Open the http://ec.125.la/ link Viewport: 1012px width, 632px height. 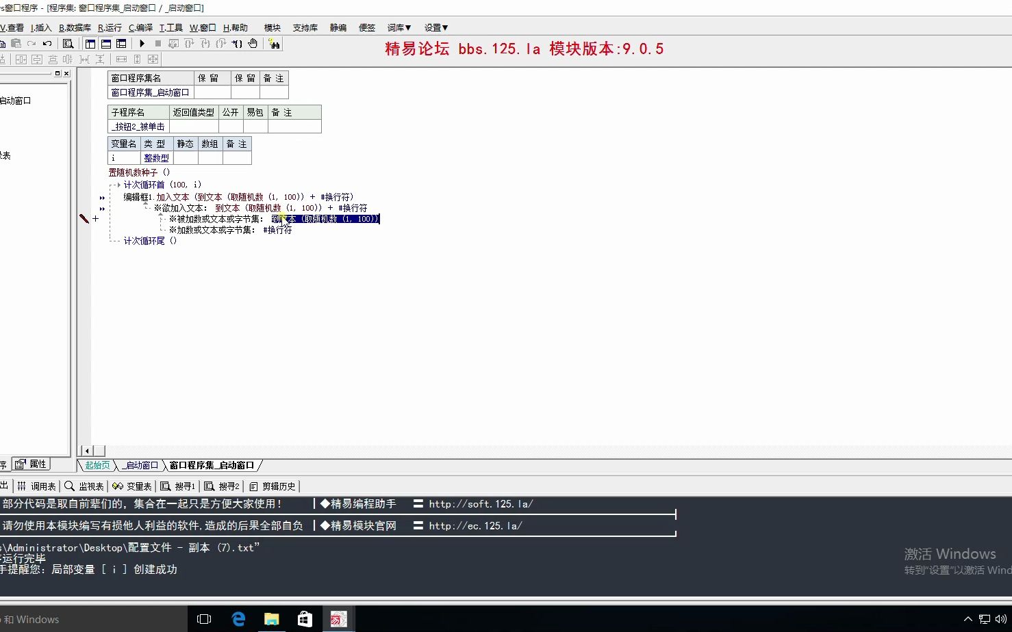point(474,525)
